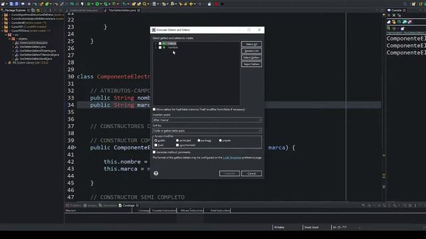Screen dimensions: 426x239
Task: Select the Coverage tab
Action: [x=128, y=205]
